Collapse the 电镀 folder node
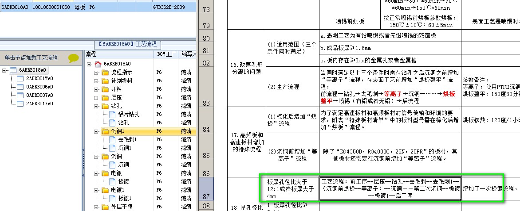The height and width of the screenshot is (211, 520). [x=96, y=173]
